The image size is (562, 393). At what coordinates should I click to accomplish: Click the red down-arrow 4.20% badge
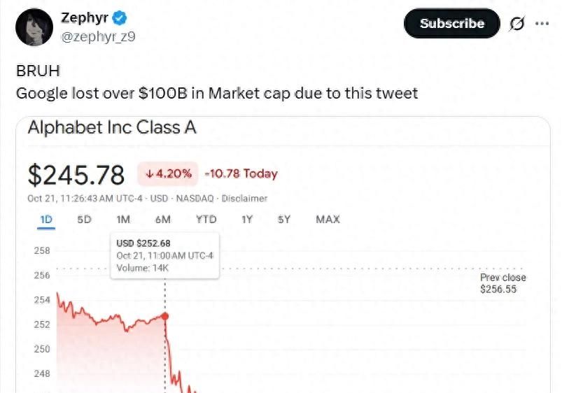click(167, 174)
